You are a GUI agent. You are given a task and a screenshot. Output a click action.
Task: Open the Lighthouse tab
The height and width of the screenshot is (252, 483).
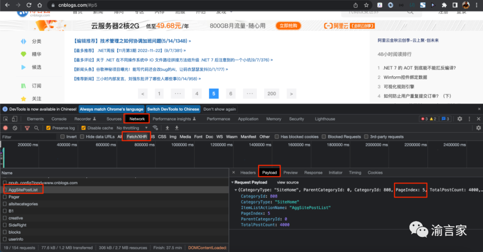[325, 119]
